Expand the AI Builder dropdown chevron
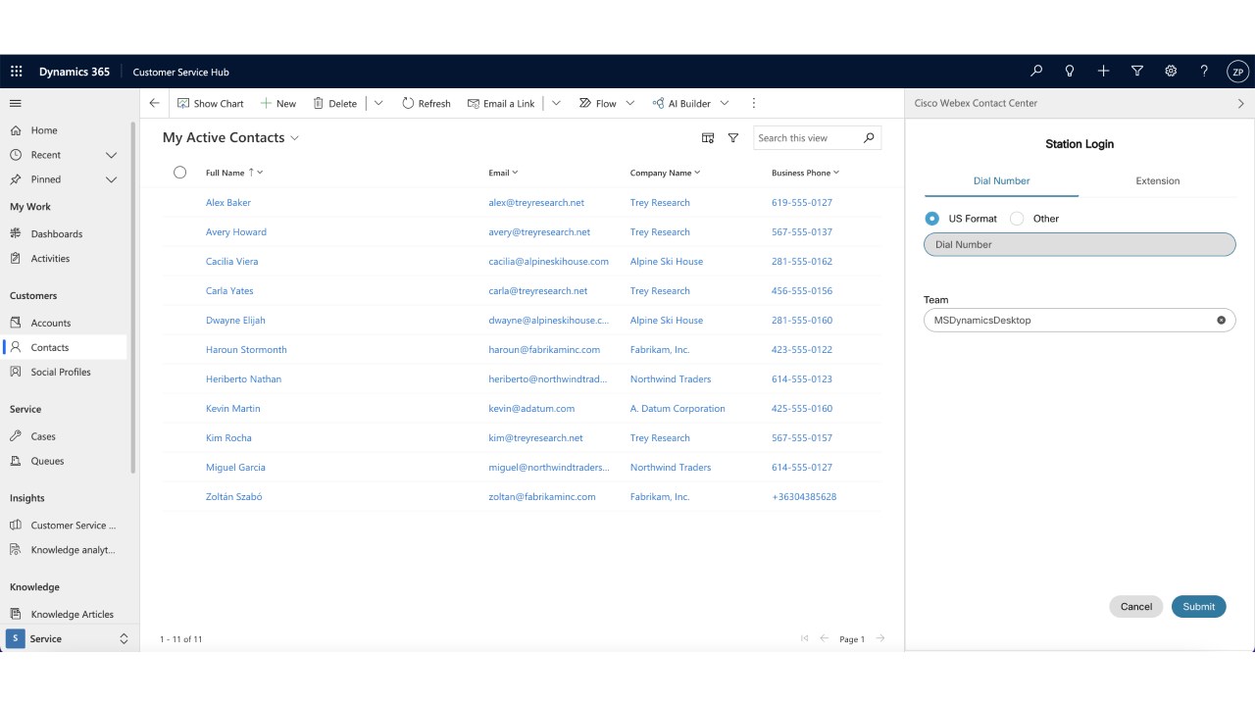Viewport: 1255px width, 706px height. point(725,103)
